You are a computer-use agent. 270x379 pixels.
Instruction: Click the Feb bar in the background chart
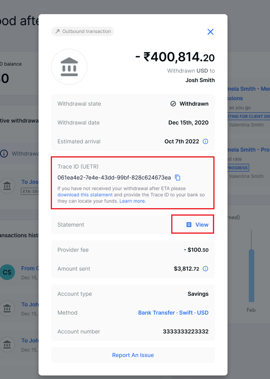click(x=252, y=276)
